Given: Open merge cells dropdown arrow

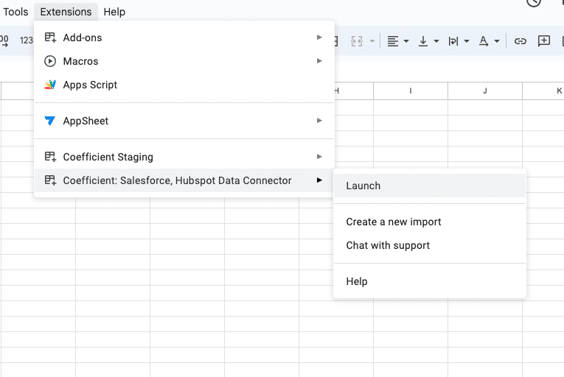Looking at the screenshot, I should tap(372, 41).
